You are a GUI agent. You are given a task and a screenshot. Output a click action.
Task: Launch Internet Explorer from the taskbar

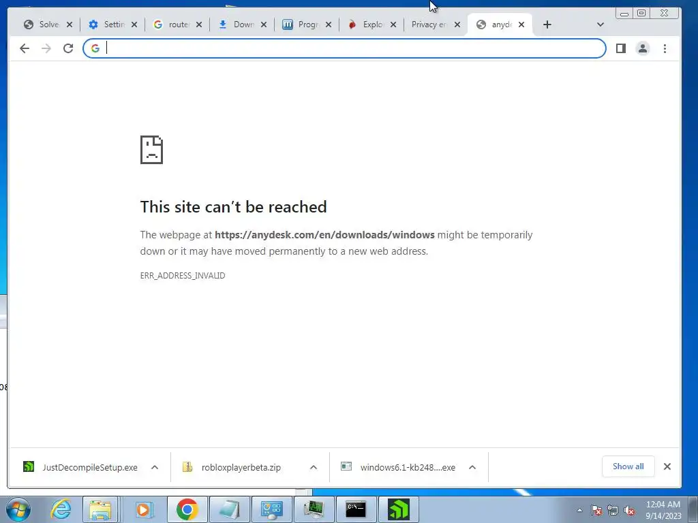(x=61, y=509)
